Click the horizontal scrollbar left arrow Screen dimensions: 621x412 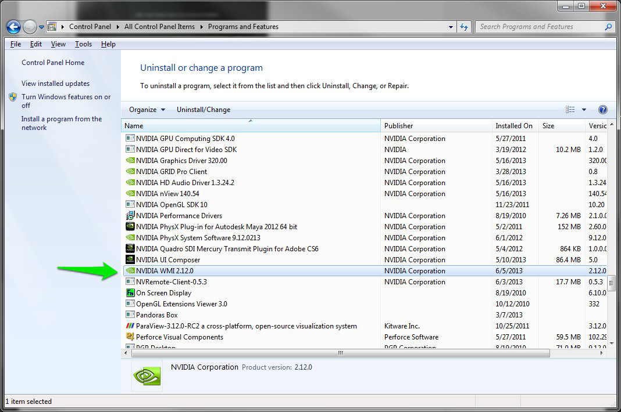click(126, 353)
